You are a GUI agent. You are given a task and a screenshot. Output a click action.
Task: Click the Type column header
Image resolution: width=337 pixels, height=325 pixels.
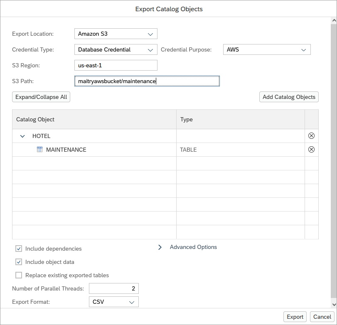click(241, 119)
